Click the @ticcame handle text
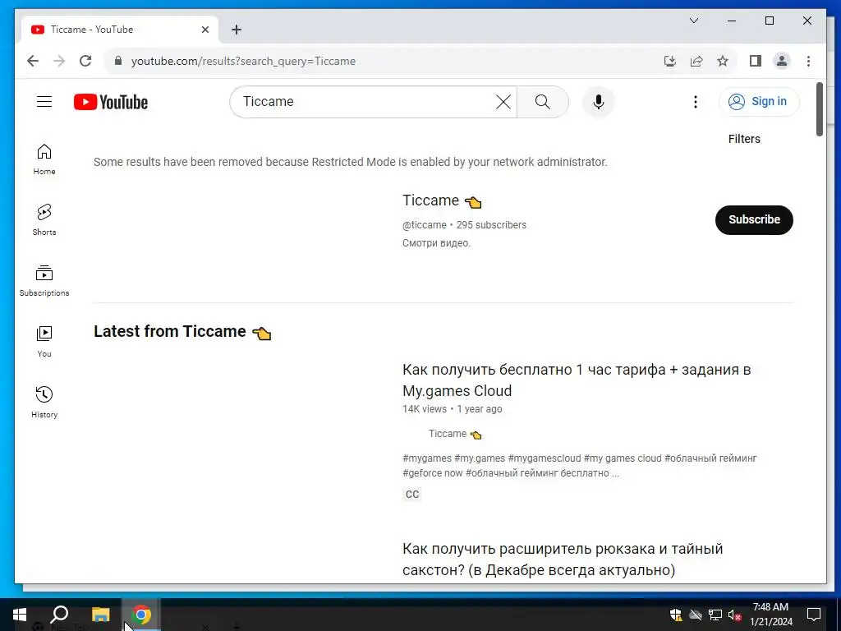The height and width of the screenshot is (631, 841). 425,225
